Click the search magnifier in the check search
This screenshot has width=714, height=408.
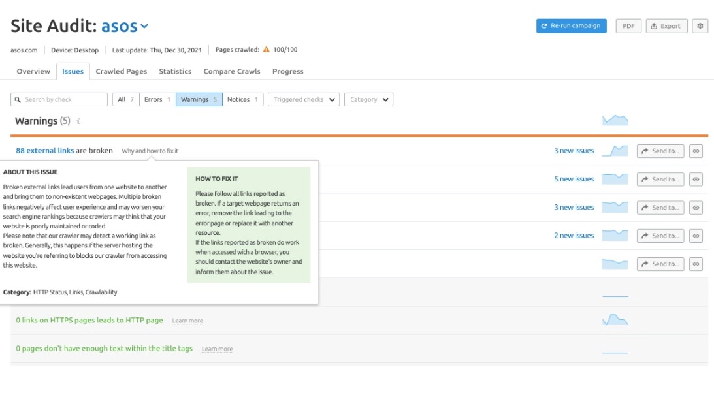pyautogui.click(x=19, y=99)
